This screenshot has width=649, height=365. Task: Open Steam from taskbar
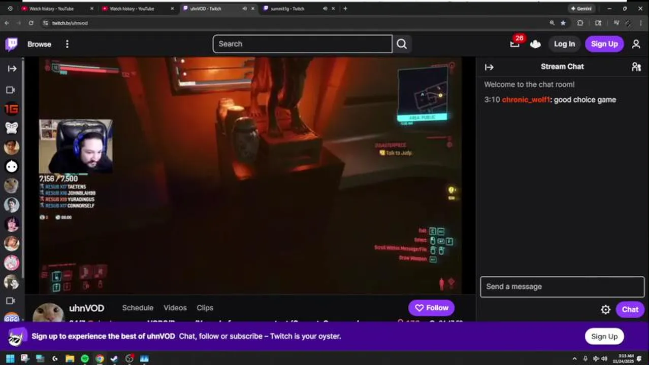[114, 359]
